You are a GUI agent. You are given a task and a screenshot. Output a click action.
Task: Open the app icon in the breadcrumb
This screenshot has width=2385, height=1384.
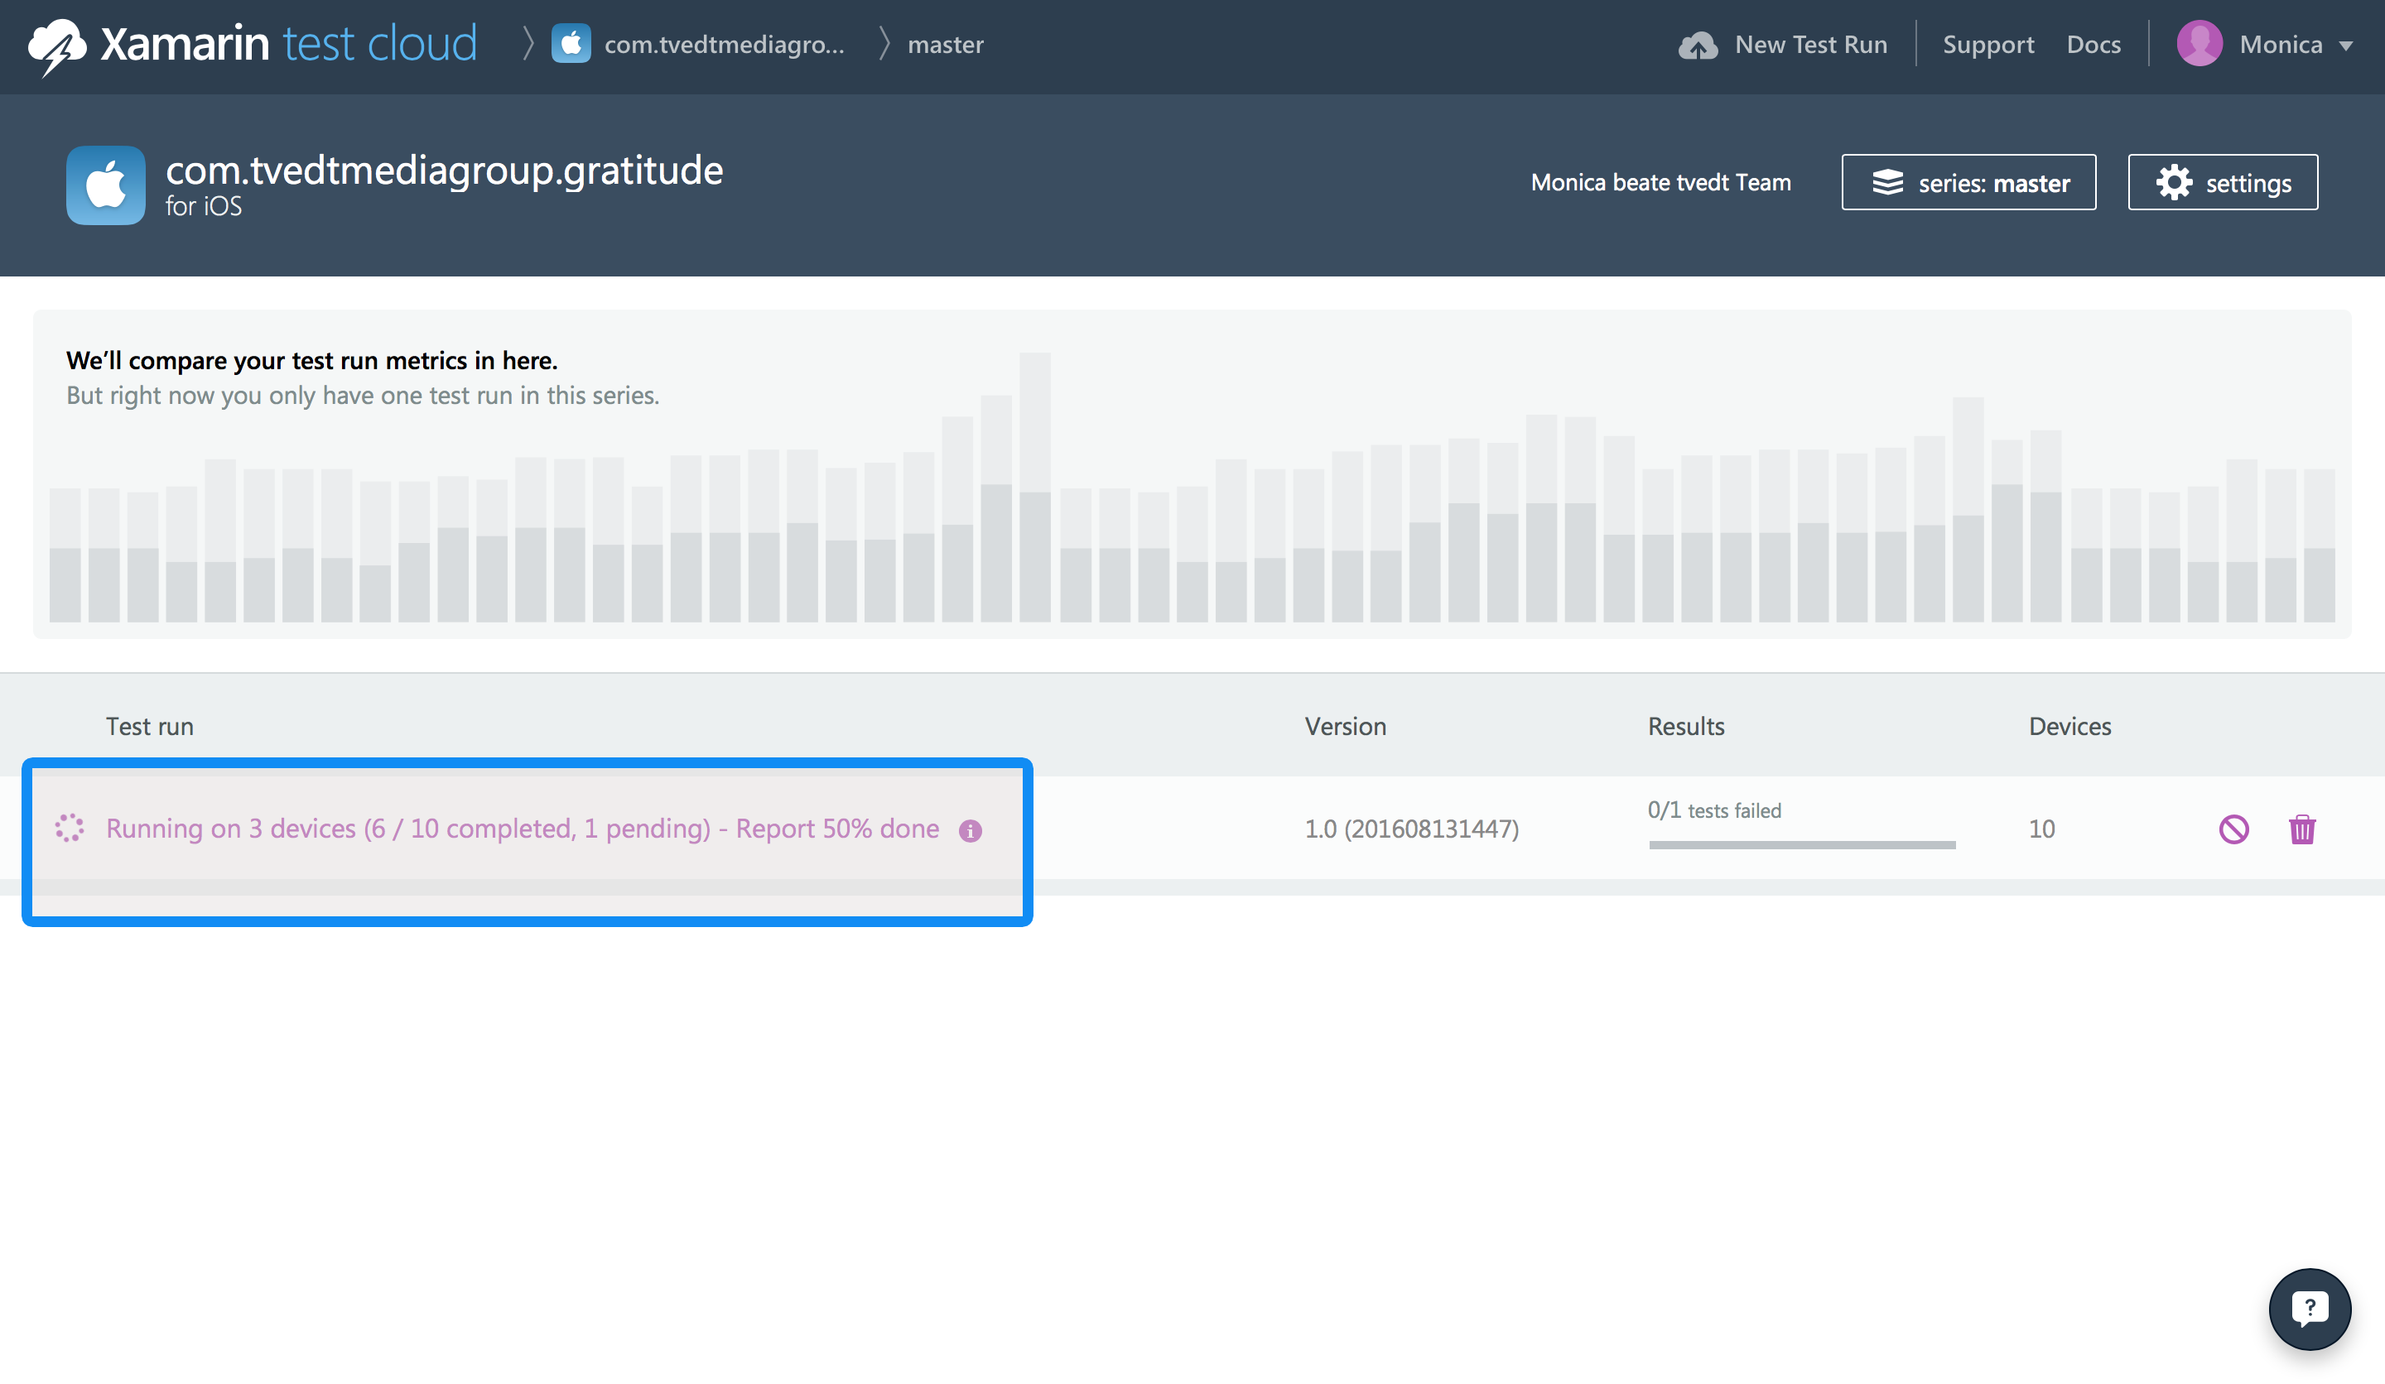(571, 45)
